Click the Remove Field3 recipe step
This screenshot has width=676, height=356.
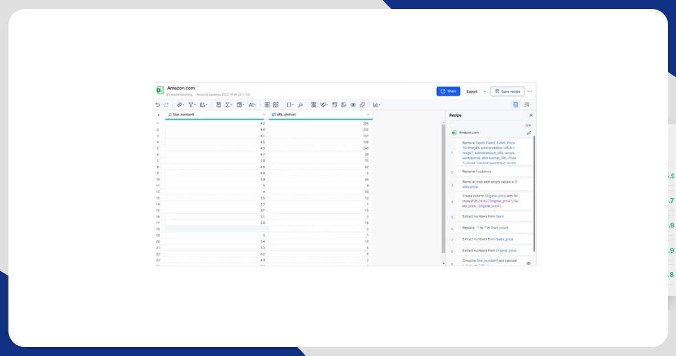click(x=493, y=153)
